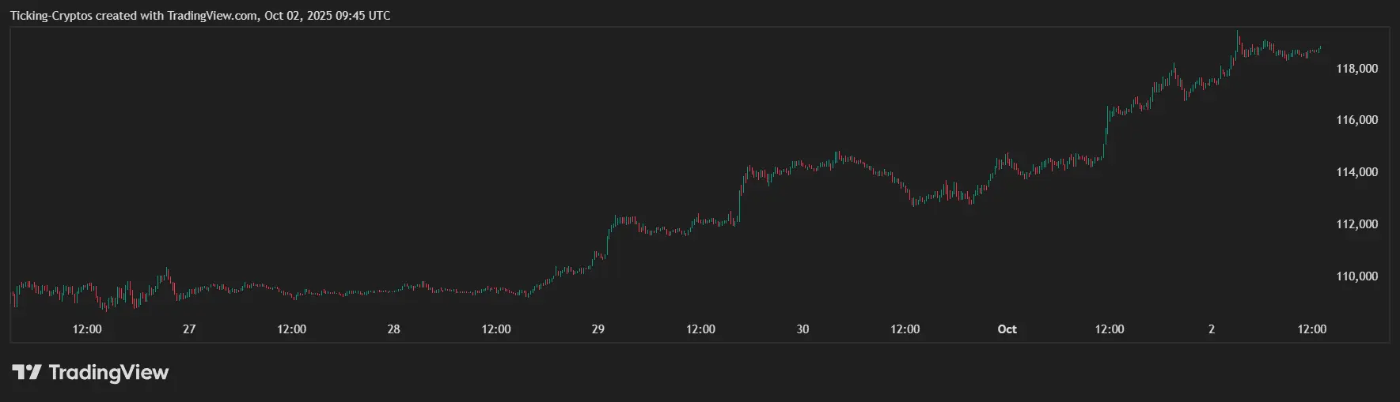Click the 12:00 label between 28 and 29
Viewport: 1400px width, 402px height.
[x=496, y=329]
